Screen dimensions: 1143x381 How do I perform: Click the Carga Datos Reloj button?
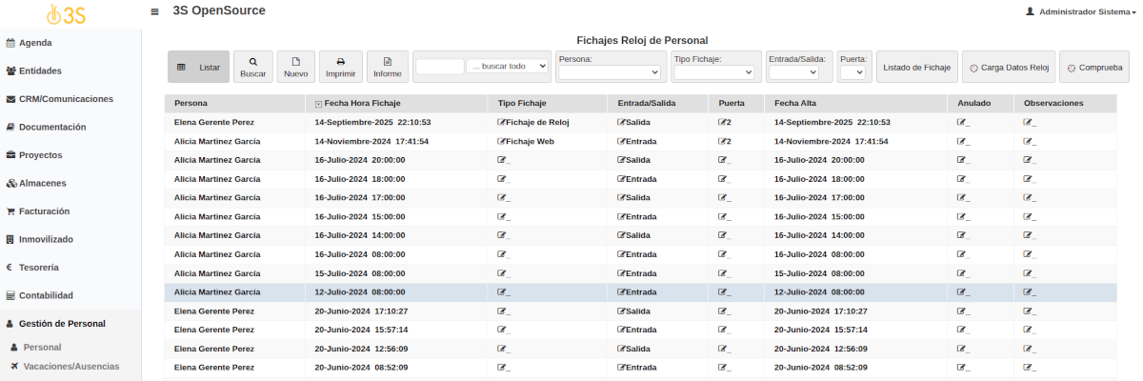(1008, 68)
